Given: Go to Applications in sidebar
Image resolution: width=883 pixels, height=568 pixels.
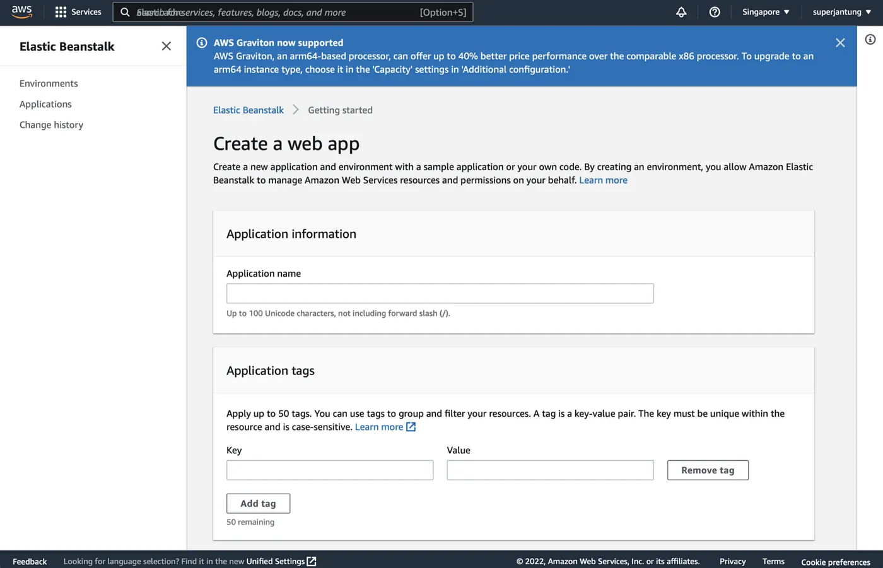Looking at the screenshot, I should pyautogui.click(x=45, y=104).
